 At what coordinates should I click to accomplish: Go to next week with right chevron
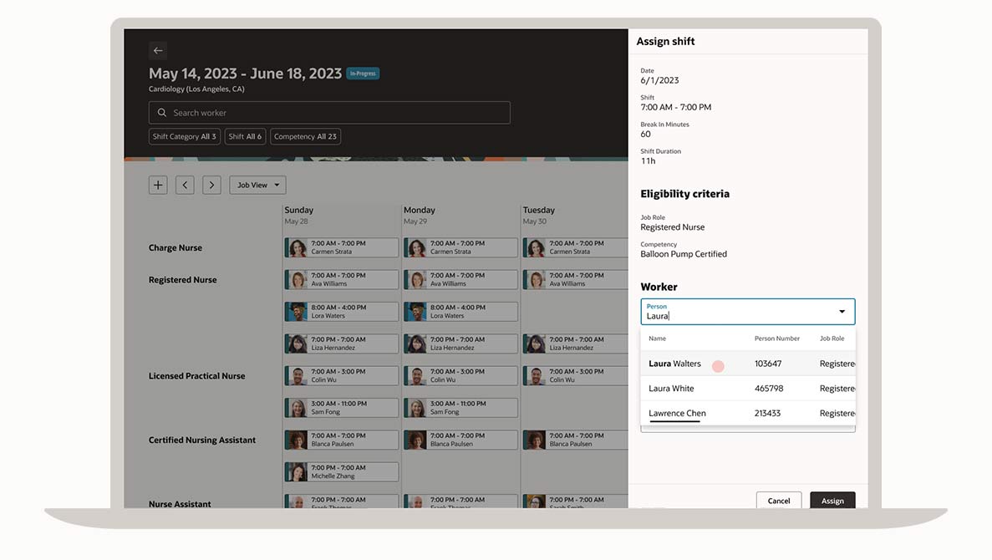coord(211,186)
